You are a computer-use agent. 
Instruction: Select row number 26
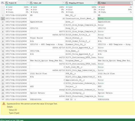(3, 96)
